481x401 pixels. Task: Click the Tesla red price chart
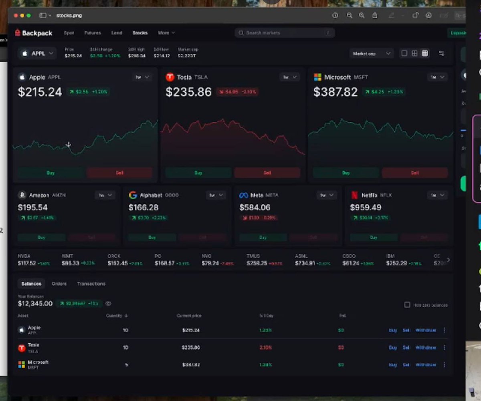click(x=232, y=136)
